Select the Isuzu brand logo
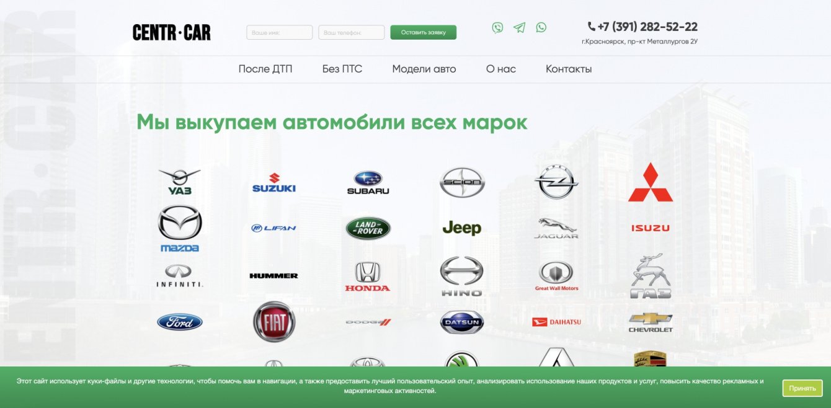 coord(651,228)
